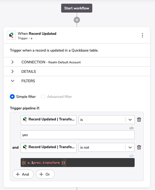Open the 'is' operator dropdown

click(107, 120)
